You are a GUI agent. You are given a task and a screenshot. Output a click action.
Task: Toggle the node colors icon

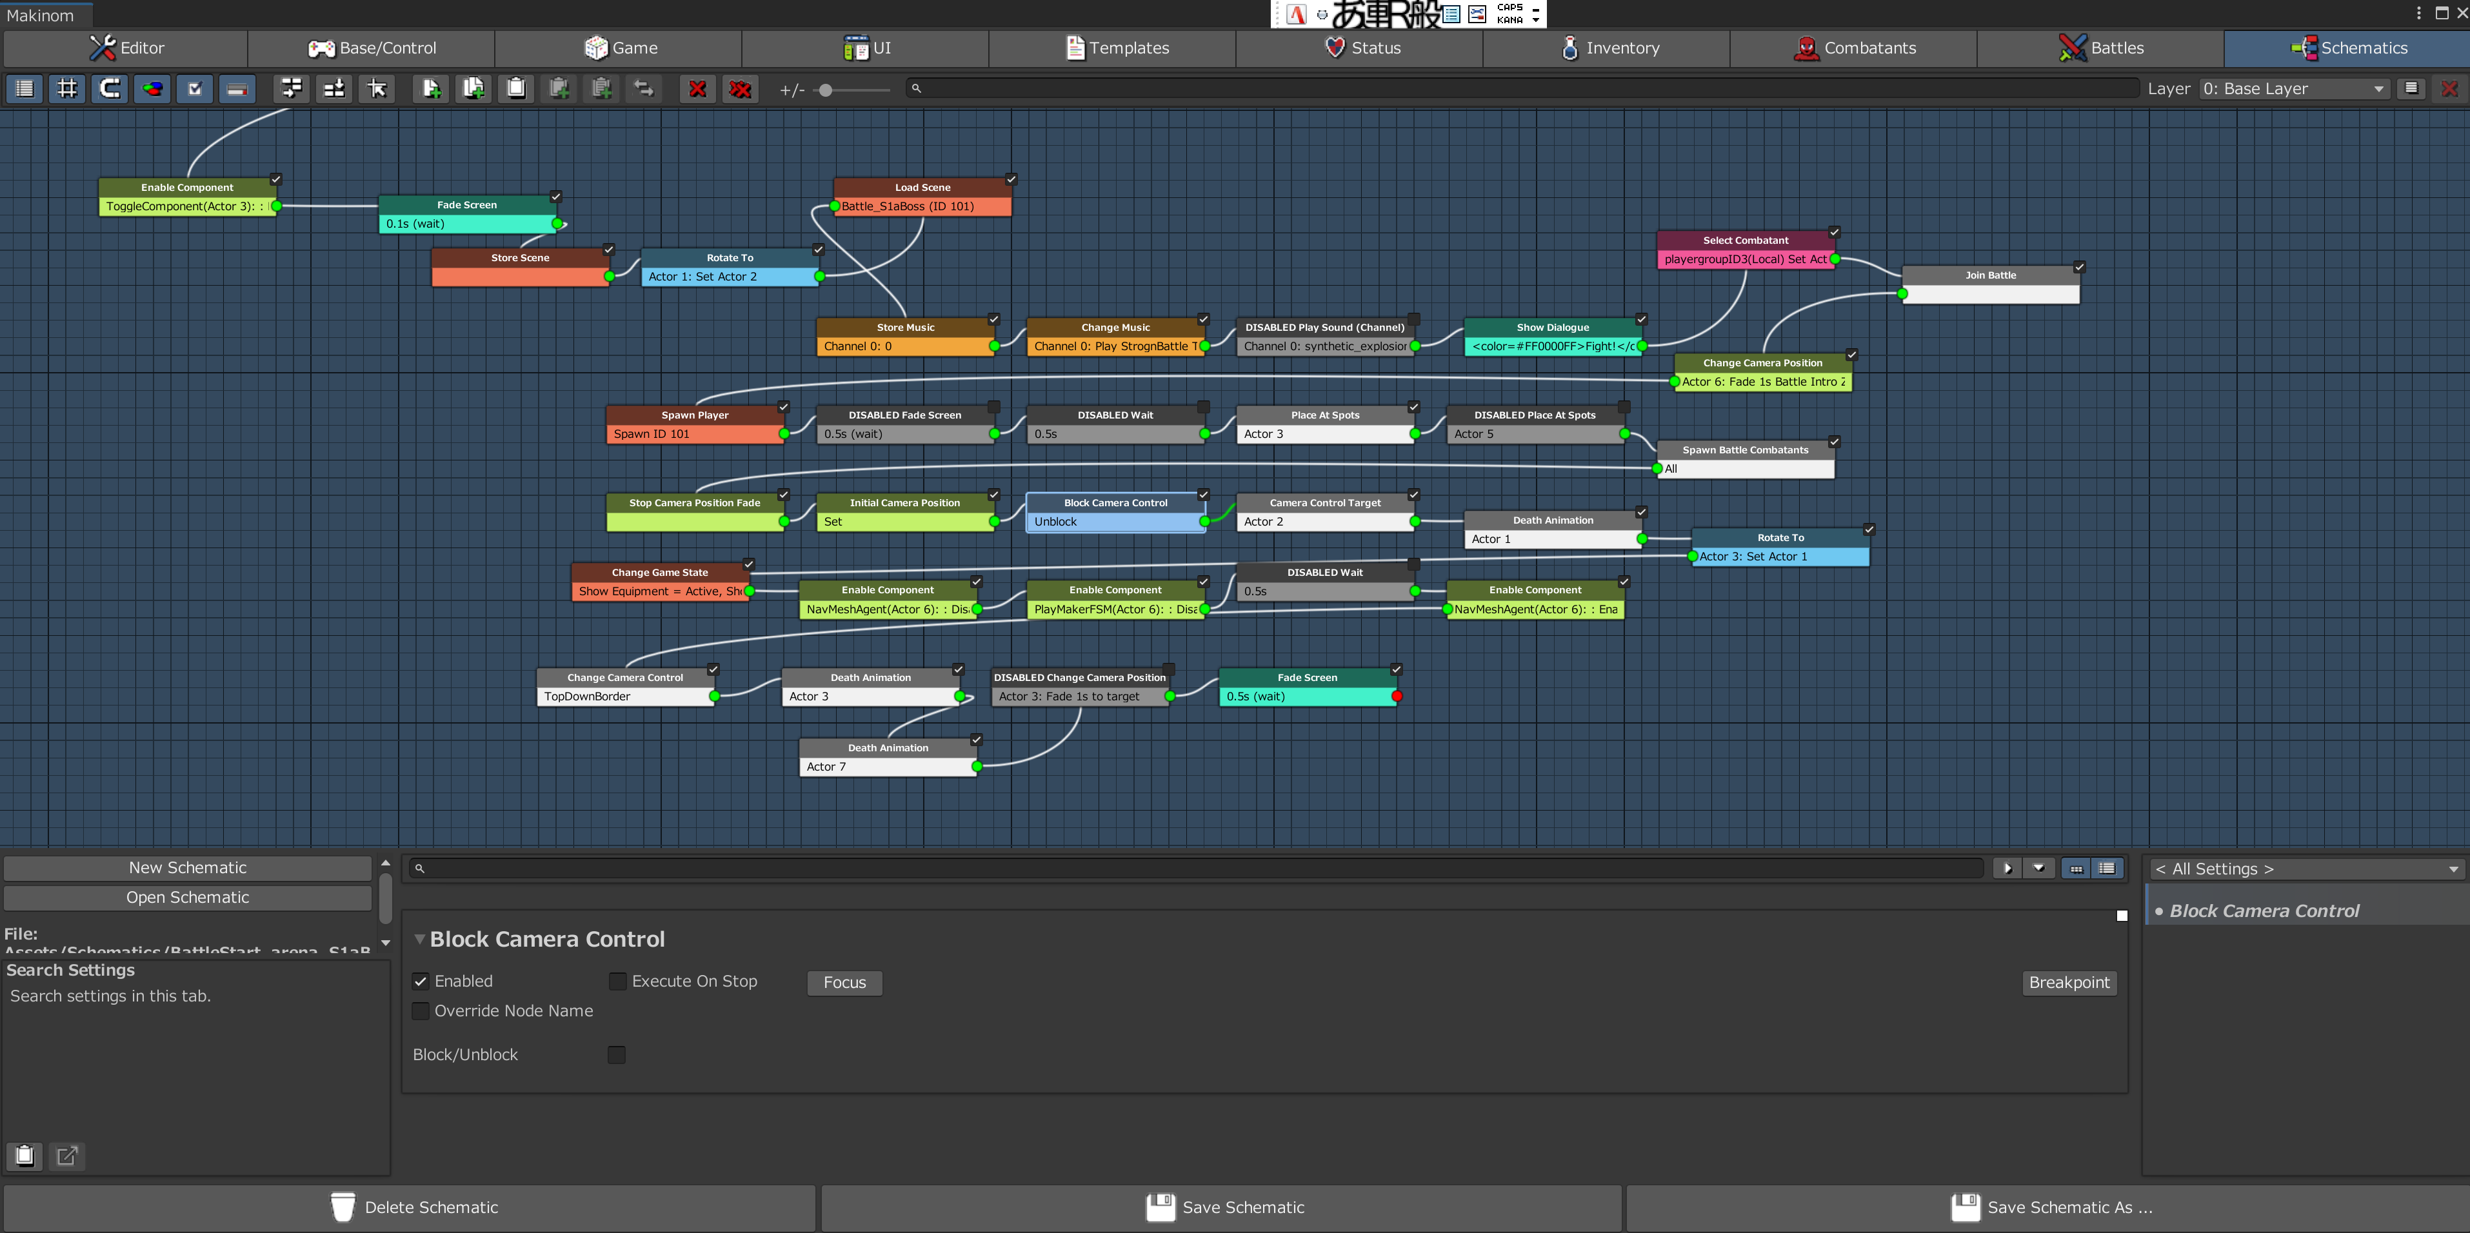point(152,89)
